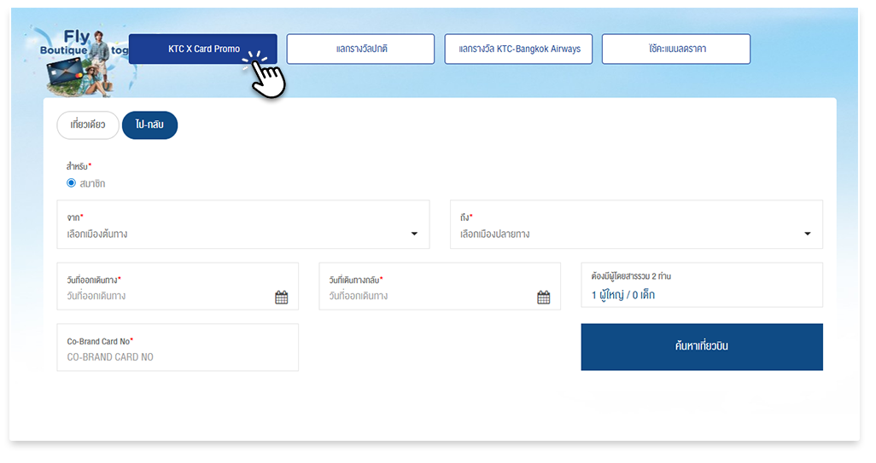Open the return date calendar icon
This screenshot has height=463, width=876.
(543, 298)
